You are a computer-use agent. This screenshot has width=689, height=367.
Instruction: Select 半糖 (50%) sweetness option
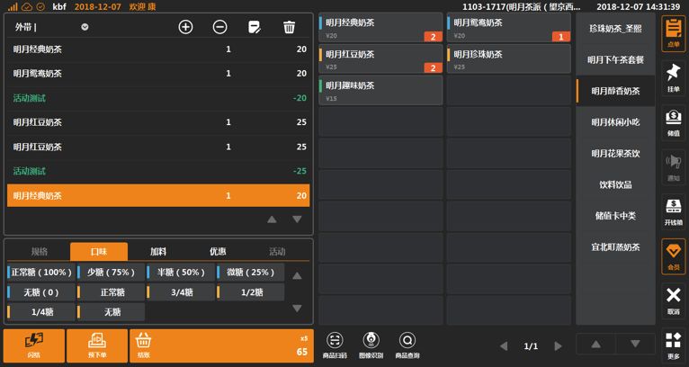pos(181,273)
